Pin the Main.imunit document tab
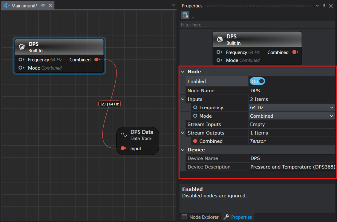This screenshot has width=337, height=222. [x=43, y=6]
